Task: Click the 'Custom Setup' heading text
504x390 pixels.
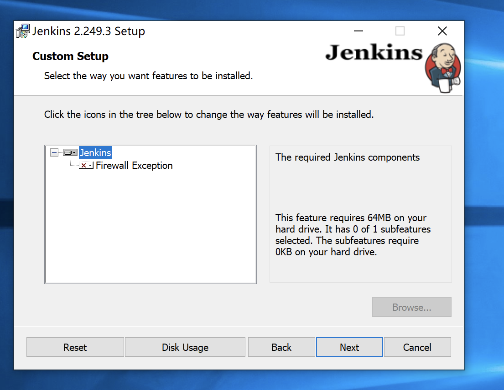Action: tap(70, 56)
